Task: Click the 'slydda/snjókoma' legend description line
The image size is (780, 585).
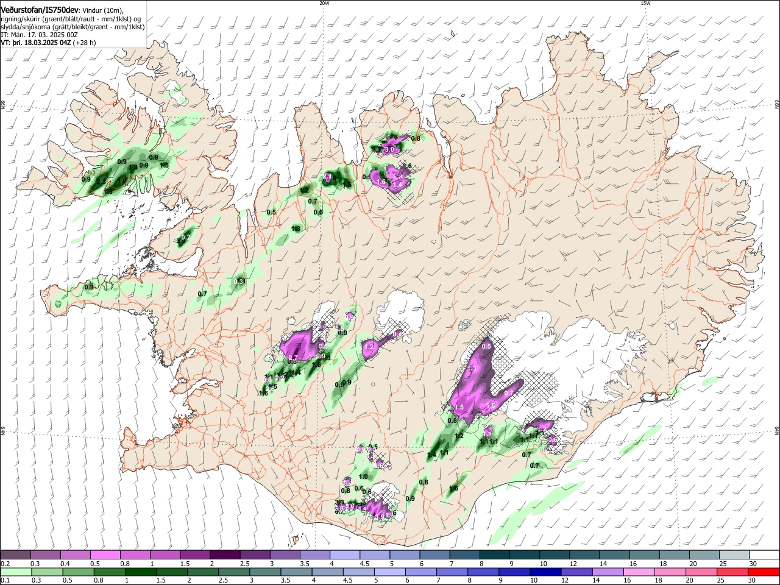Action: (73, 27)
